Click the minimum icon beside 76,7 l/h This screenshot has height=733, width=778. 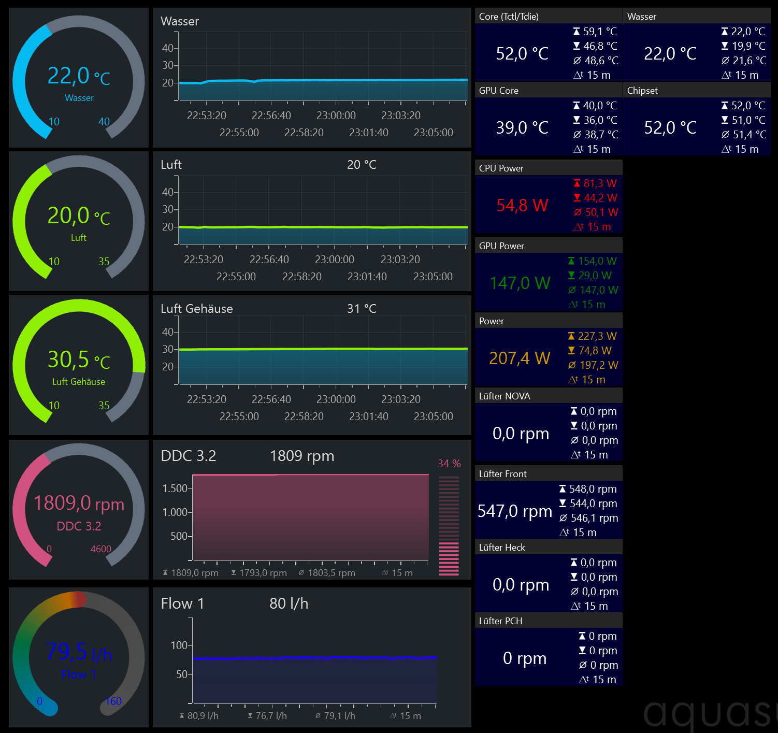[x=250, y=716]
